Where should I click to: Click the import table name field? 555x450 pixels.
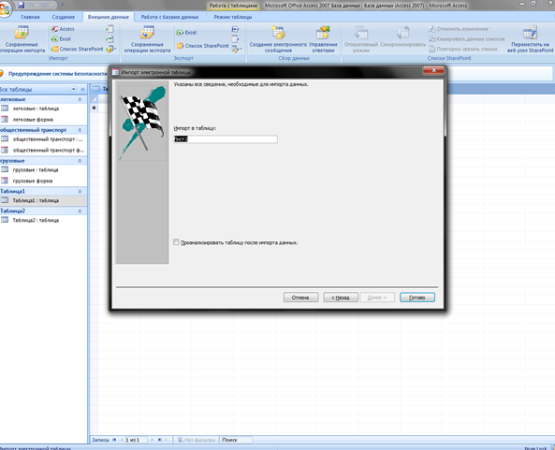[x=226, y=139]
